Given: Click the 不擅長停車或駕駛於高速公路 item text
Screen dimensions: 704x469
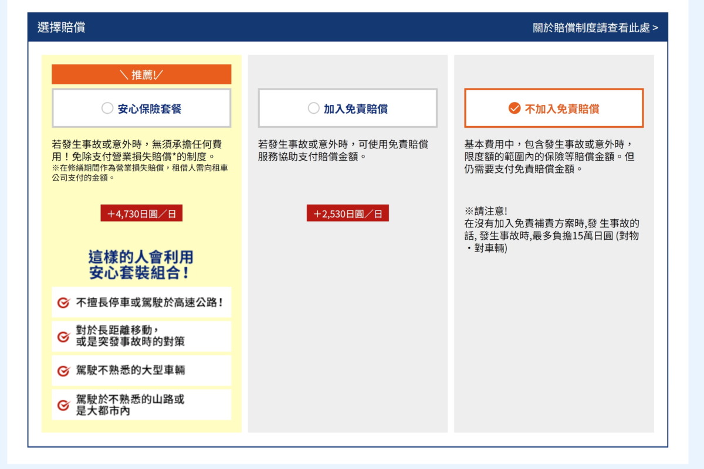Looking at the screenshot, I should [150, 303].
